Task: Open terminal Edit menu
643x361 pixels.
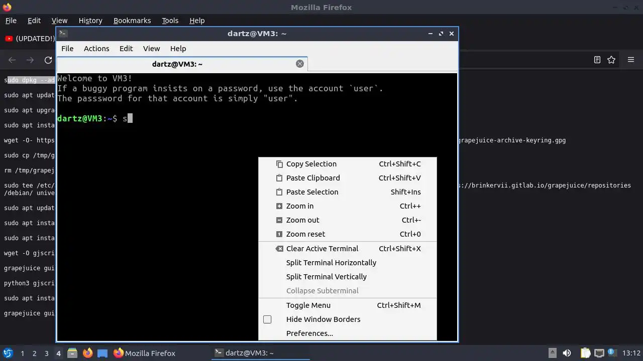Action: pos(126,49)
